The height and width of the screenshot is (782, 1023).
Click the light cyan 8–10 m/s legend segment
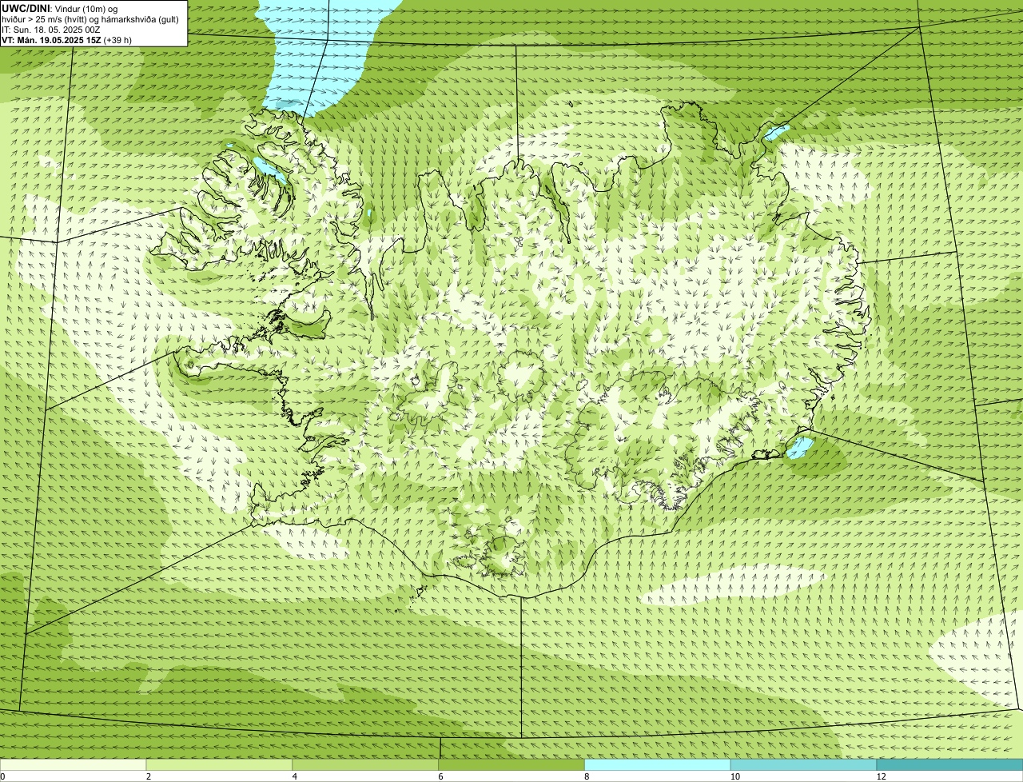[658, 764]
